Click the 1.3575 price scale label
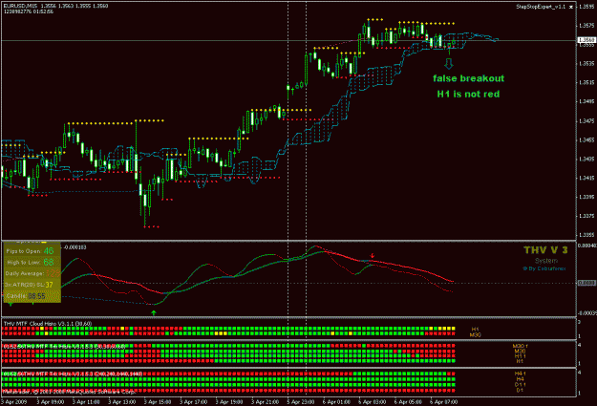Screen dimensions: 597x406 click(x=586, y=26)
